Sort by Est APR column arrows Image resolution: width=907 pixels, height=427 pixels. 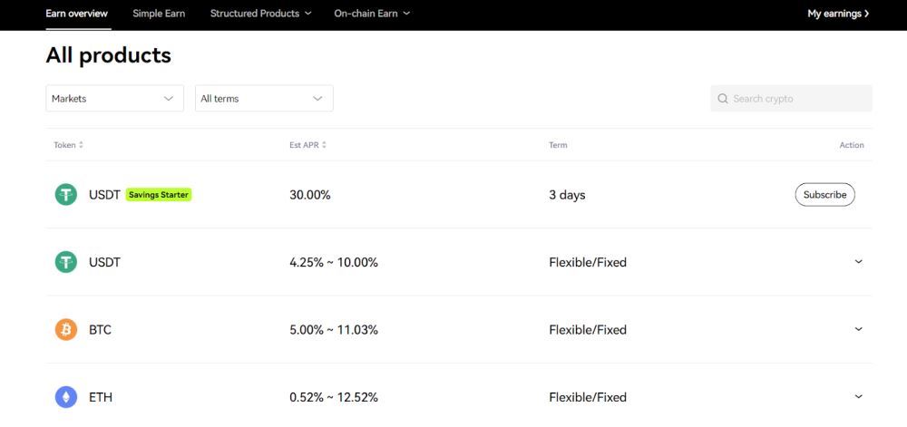point(324,145)
